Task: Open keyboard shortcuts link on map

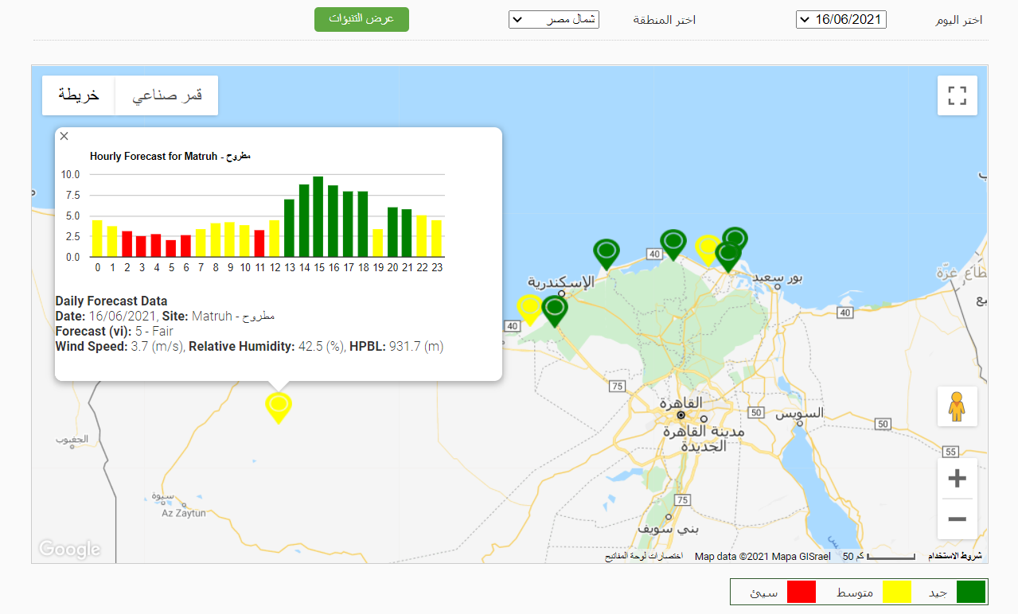Action: [x=643, y=556]
